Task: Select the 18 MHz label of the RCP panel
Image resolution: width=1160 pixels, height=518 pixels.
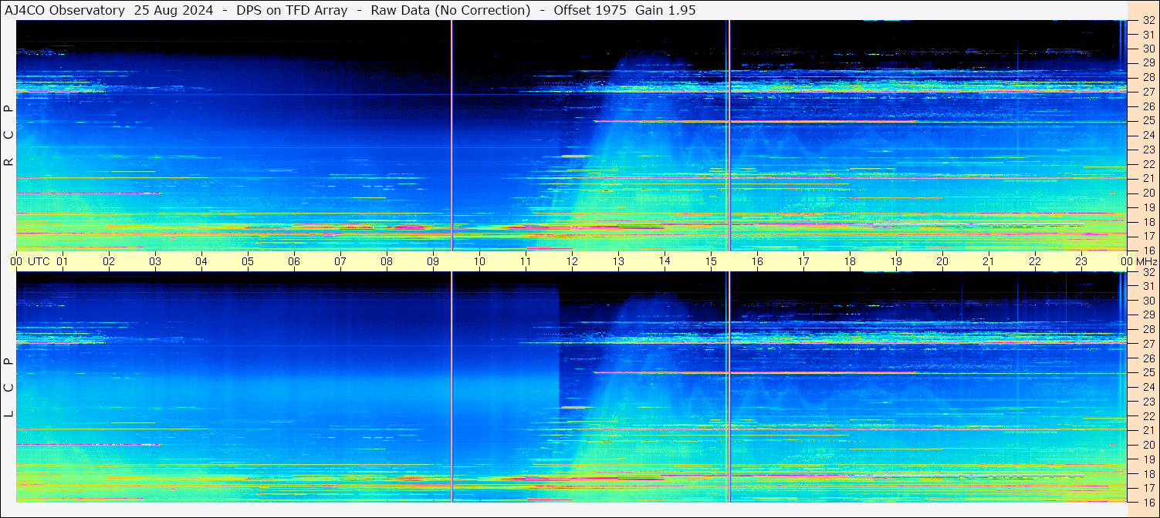Action: pos(1148,221)
